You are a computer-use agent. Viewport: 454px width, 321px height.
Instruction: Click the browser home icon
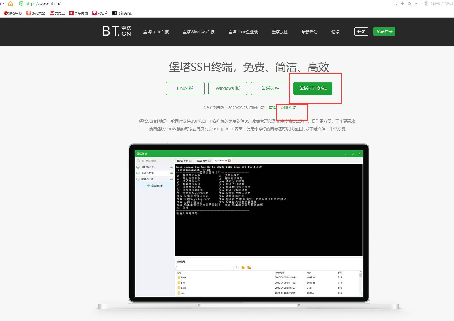tap(10, 4)
